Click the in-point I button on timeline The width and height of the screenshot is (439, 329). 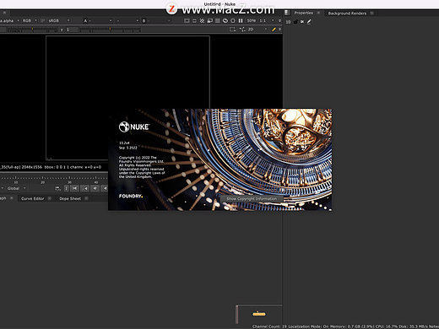click(x=67, y=188)
